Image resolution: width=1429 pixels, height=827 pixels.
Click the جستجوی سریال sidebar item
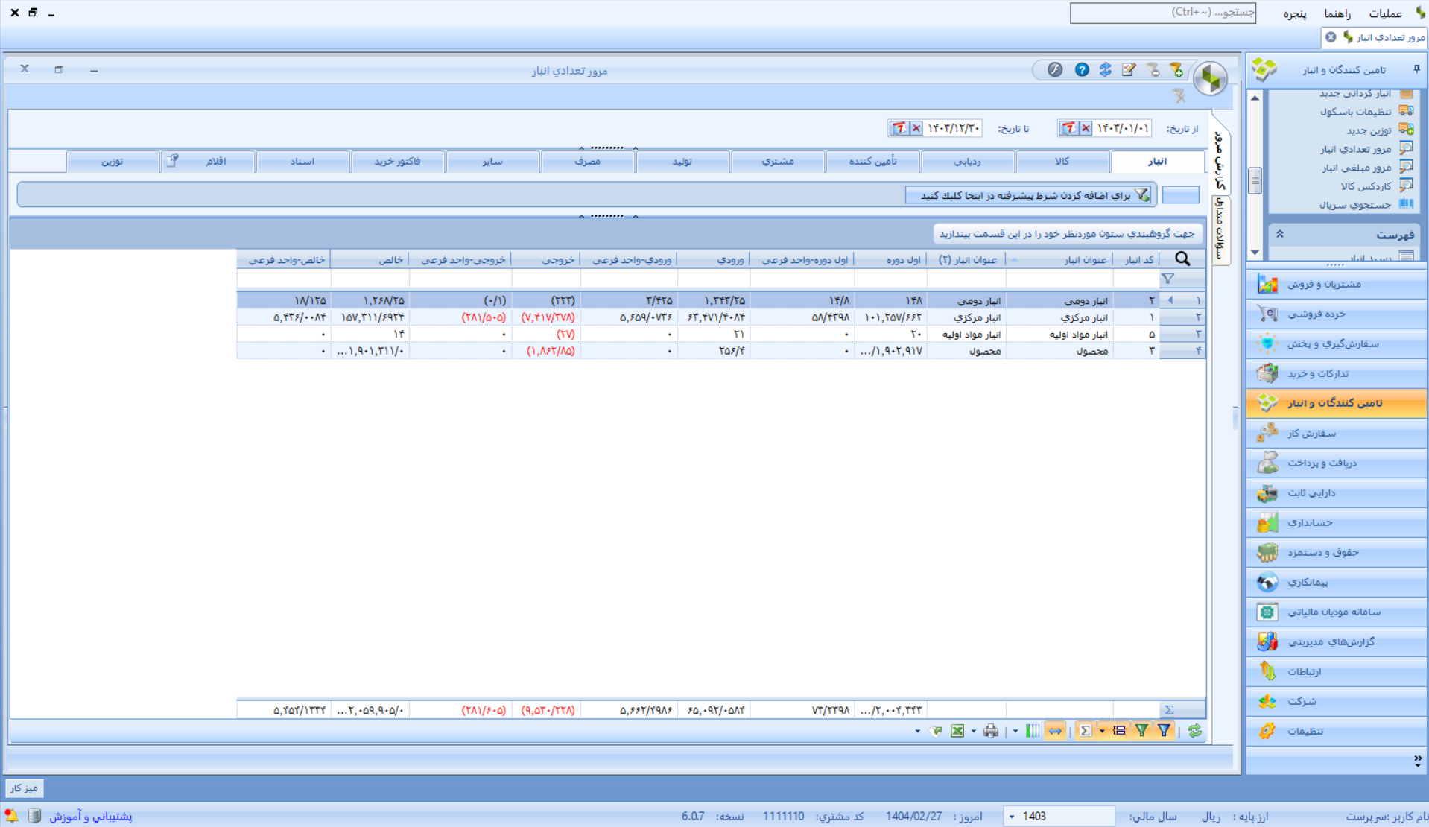tap(1366, 204)
